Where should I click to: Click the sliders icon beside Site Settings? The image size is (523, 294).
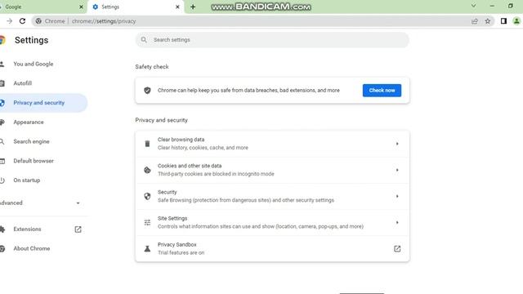point(147,222)
